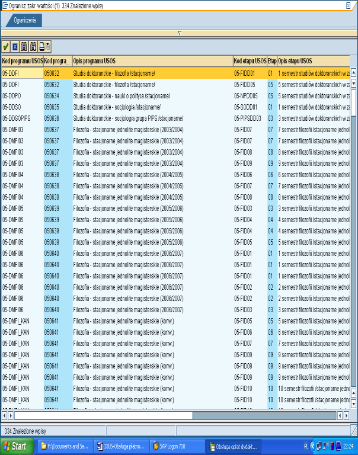
Task: Click the blue cylinder tray icon
Action: pyautogui.click(x=332, y=446)
